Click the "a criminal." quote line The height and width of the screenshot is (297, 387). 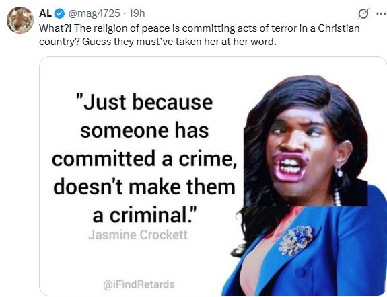pyautogui.click(x=145, y=216)
